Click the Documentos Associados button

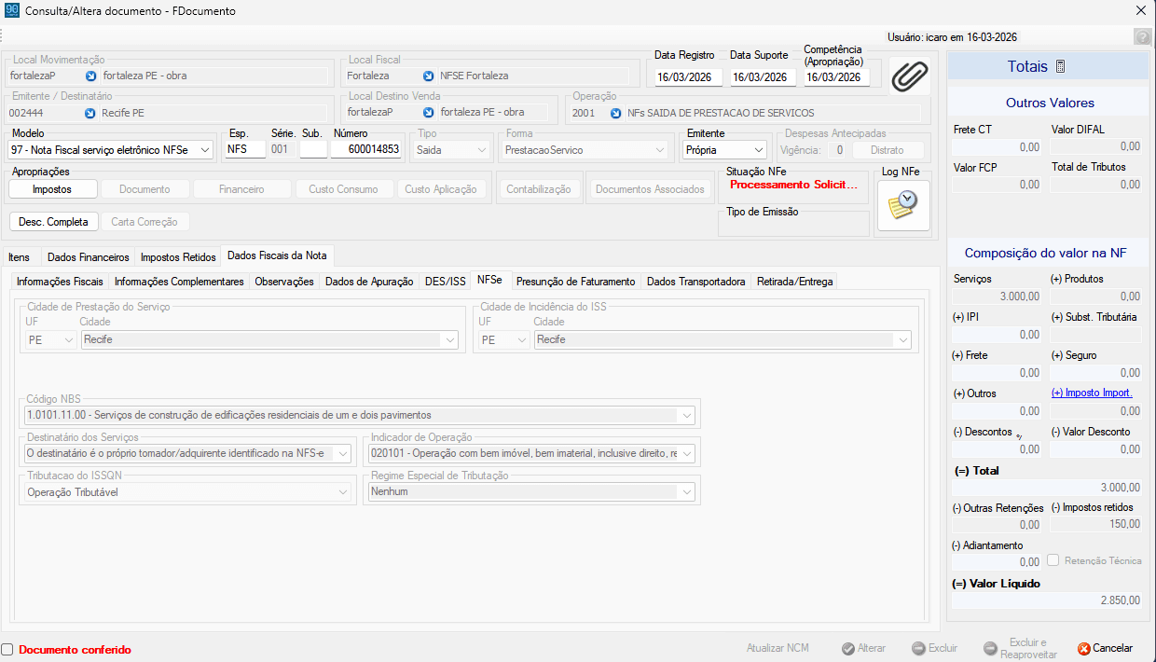point(650,189)
